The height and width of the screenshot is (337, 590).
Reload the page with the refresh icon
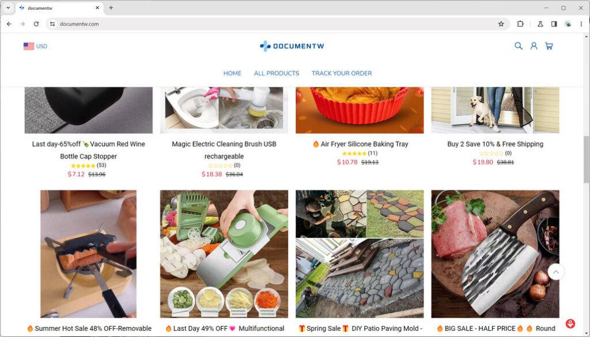36,24
